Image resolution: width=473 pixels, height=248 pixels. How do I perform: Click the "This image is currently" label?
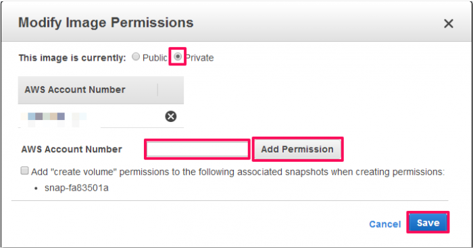click(72, 58)
